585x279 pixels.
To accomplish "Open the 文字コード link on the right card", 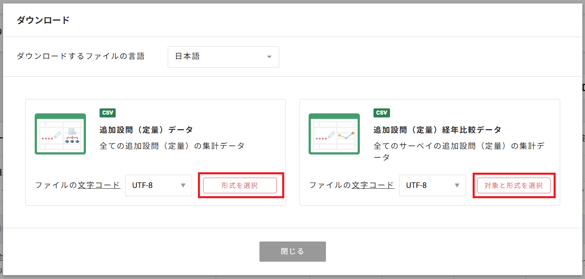I will point(373,185).
